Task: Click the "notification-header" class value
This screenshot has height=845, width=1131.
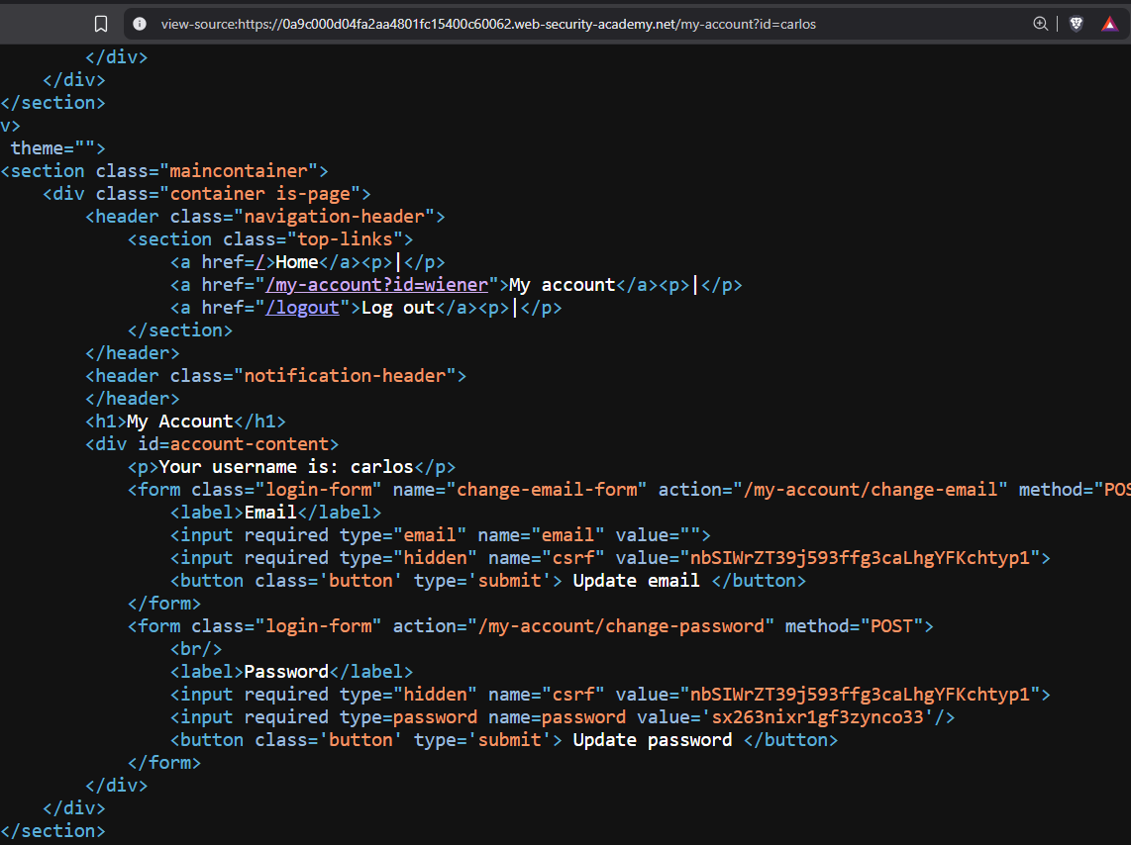Action: pos(345,376)
